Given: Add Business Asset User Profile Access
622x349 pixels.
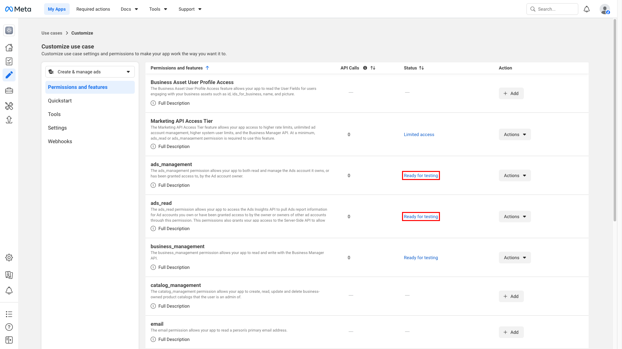Looking at the screenshot, I should (511, 93).
